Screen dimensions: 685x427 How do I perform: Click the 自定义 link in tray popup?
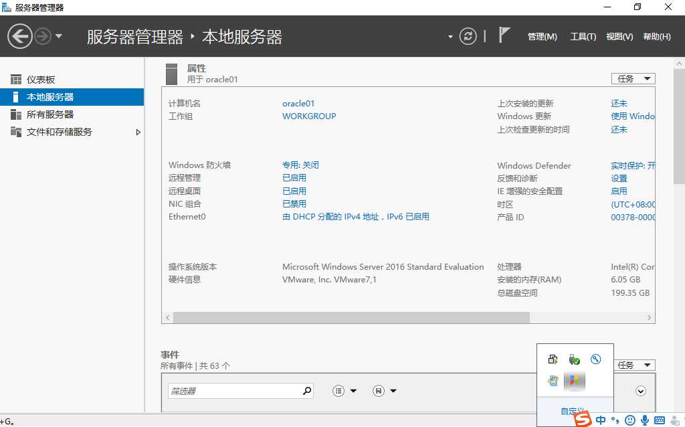[x=571, y=411]
